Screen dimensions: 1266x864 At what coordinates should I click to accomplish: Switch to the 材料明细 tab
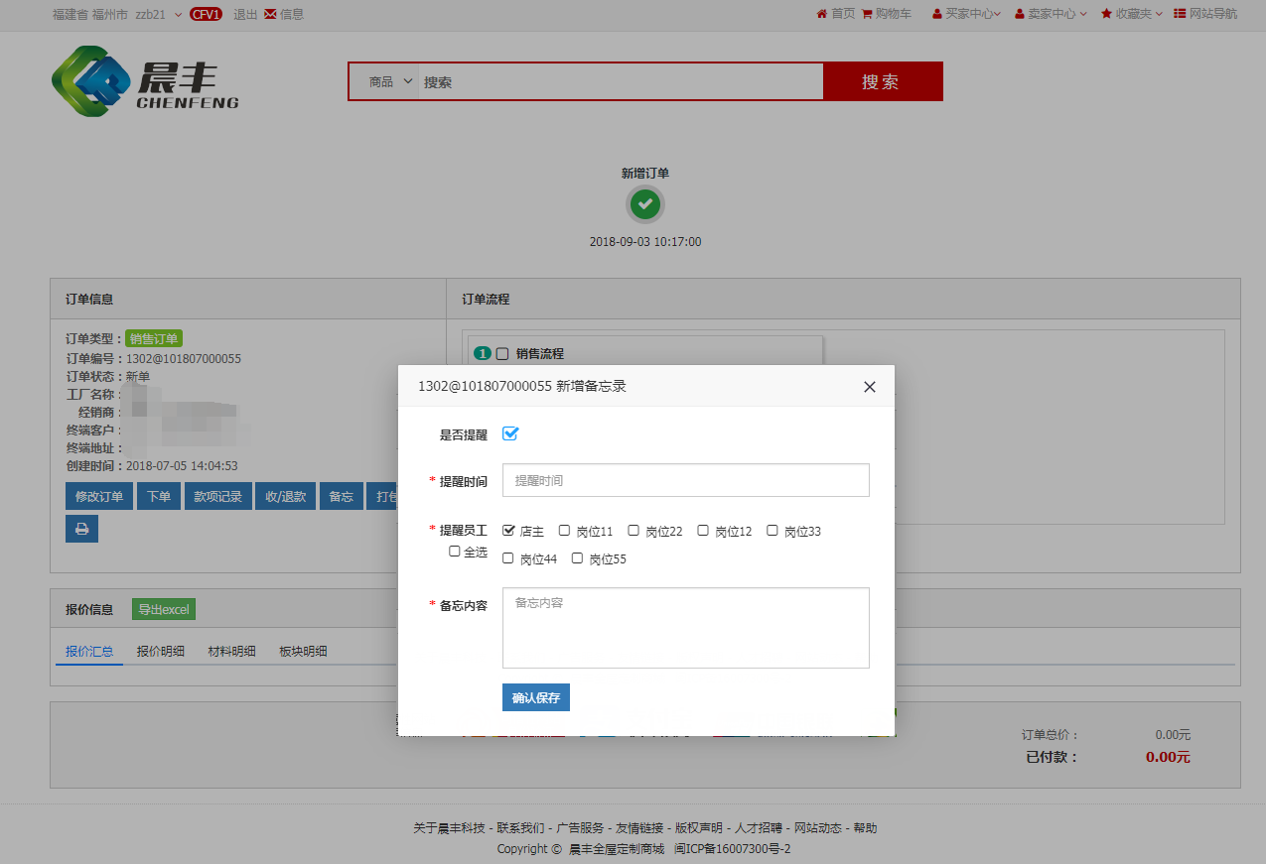[x=231, y=652]
